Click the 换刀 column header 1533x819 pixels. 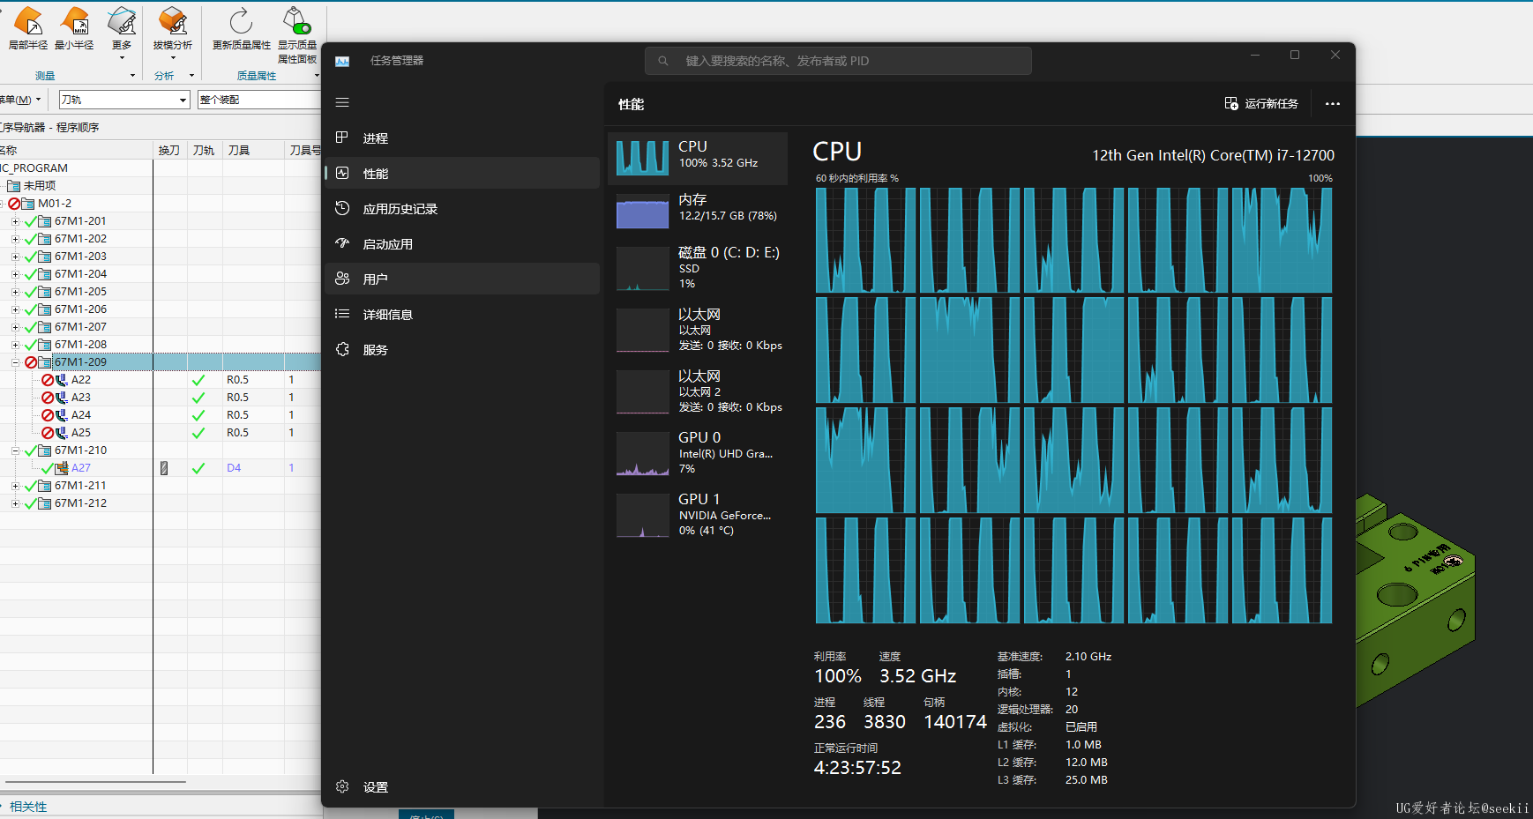tap(169, 151)
